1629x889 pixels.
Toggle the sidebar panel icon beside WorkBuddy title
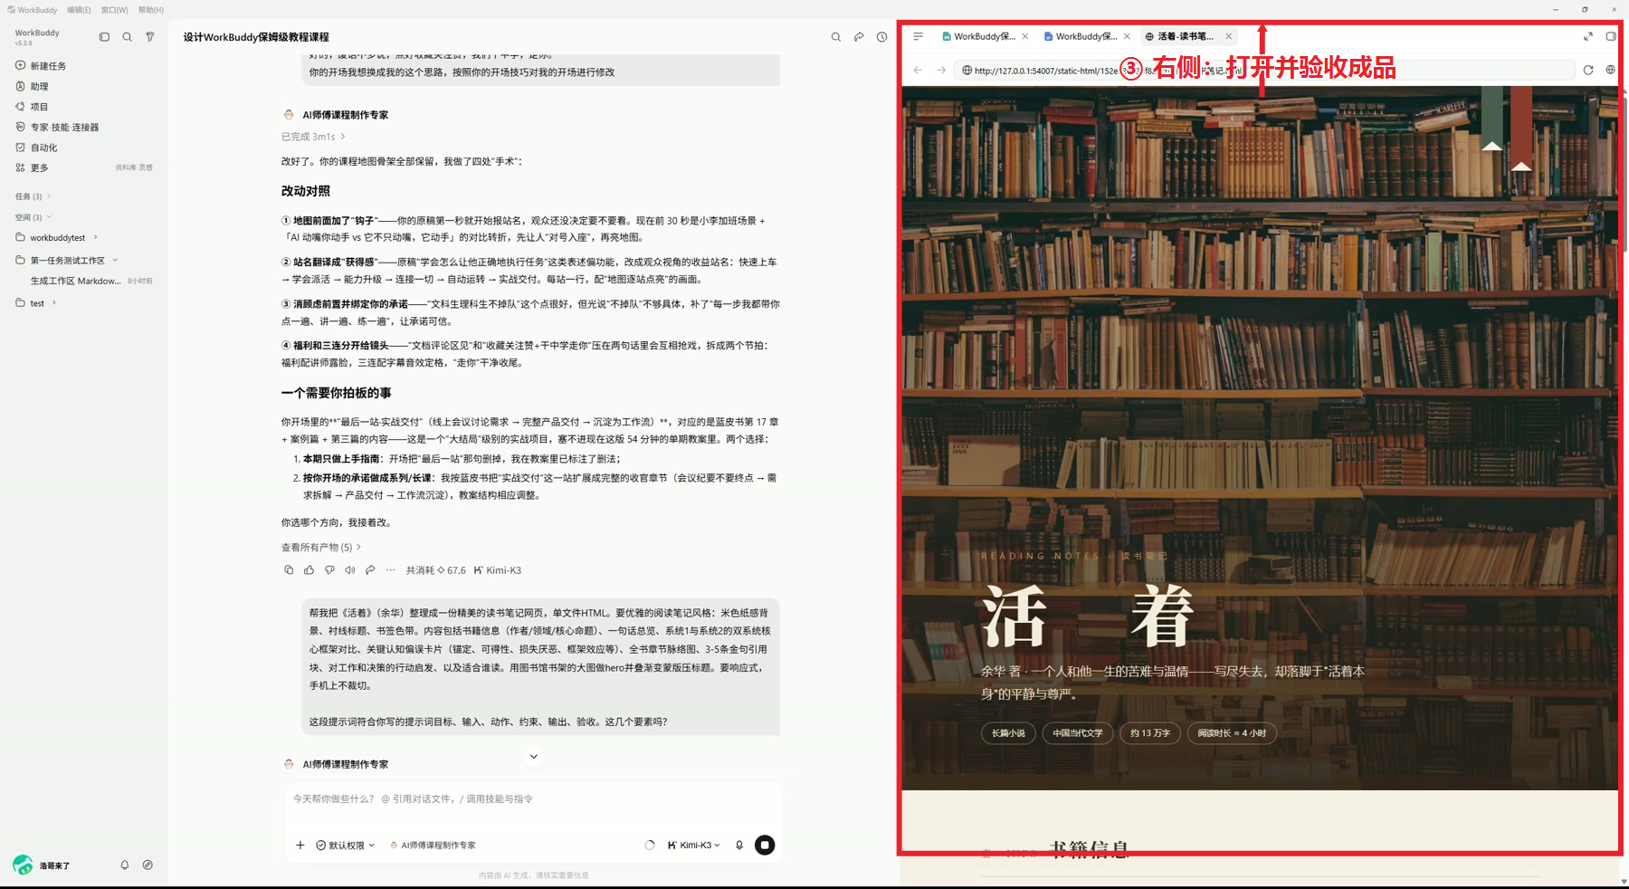[104, 37]
